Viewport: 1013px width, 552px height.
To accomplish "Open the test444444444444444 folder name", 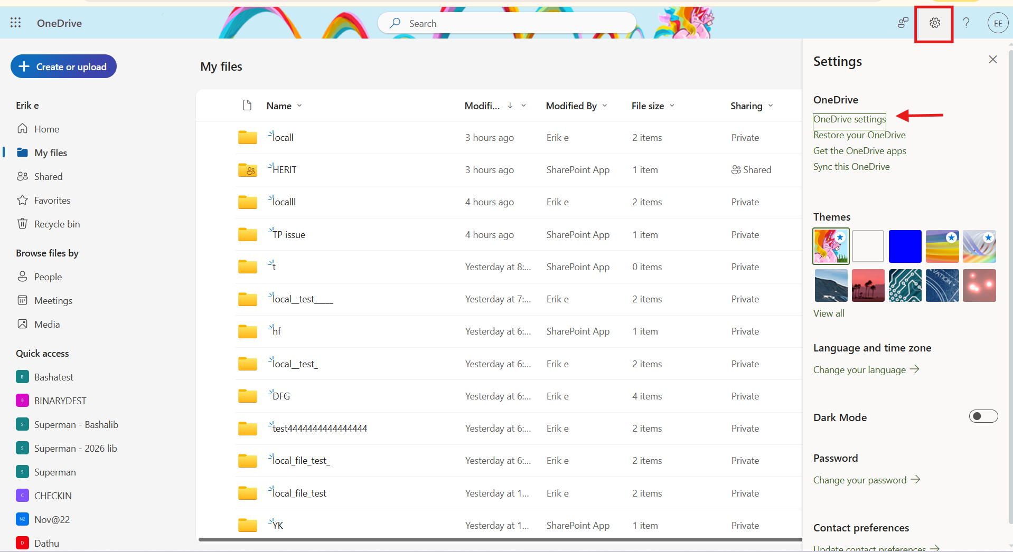I will pyautogui.click(x=320, y=428).
